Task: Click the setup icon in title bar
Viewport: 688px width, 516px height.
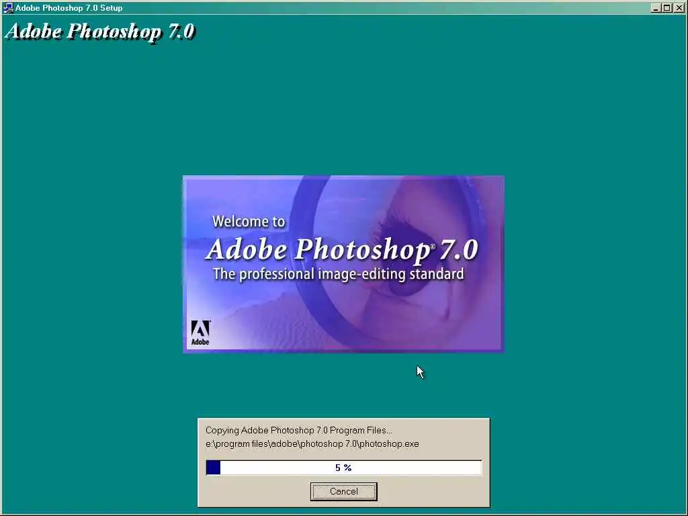Action: pyautogui.click(x=8, y=8)
